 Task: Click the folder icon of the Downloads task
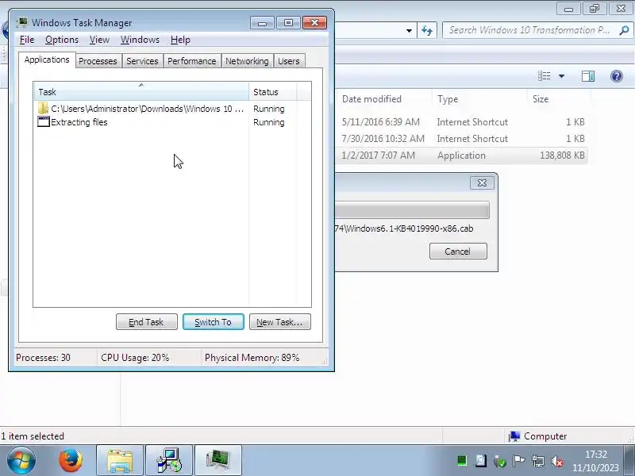click(43, 109)
